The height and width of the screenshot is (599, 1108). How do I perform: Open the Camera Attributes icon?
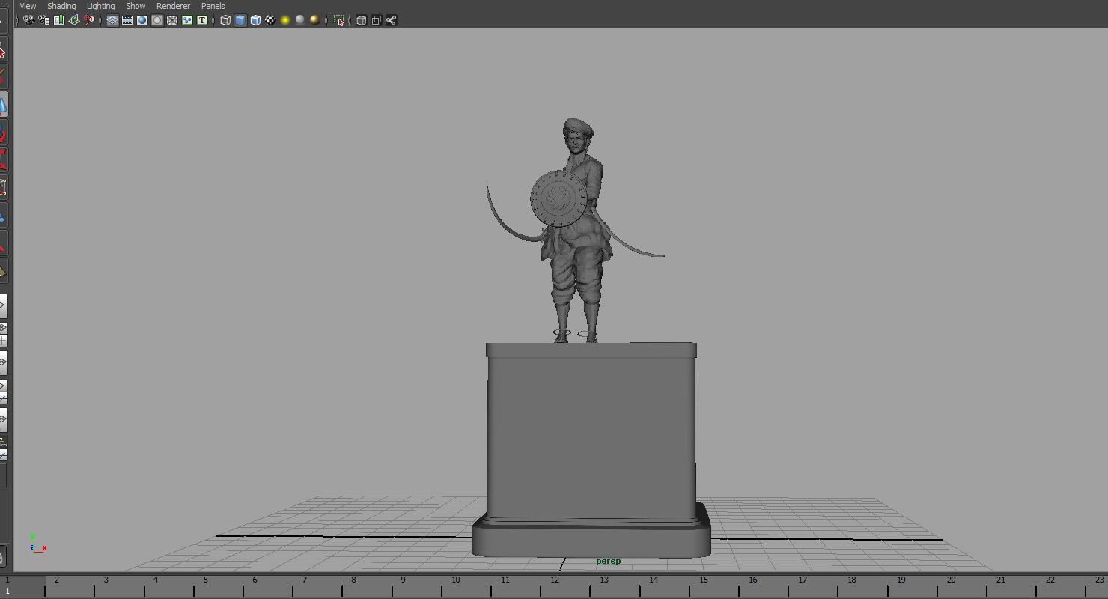44,20
